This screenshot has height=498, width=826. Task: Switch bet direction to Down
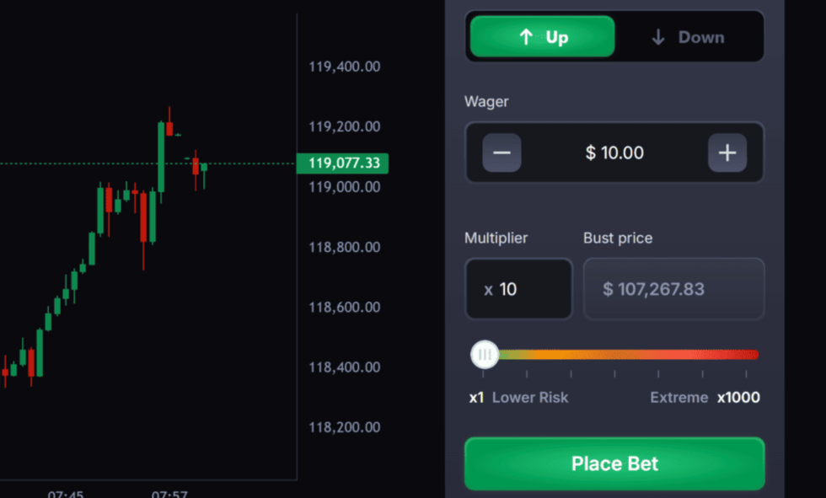pos(688,37)
